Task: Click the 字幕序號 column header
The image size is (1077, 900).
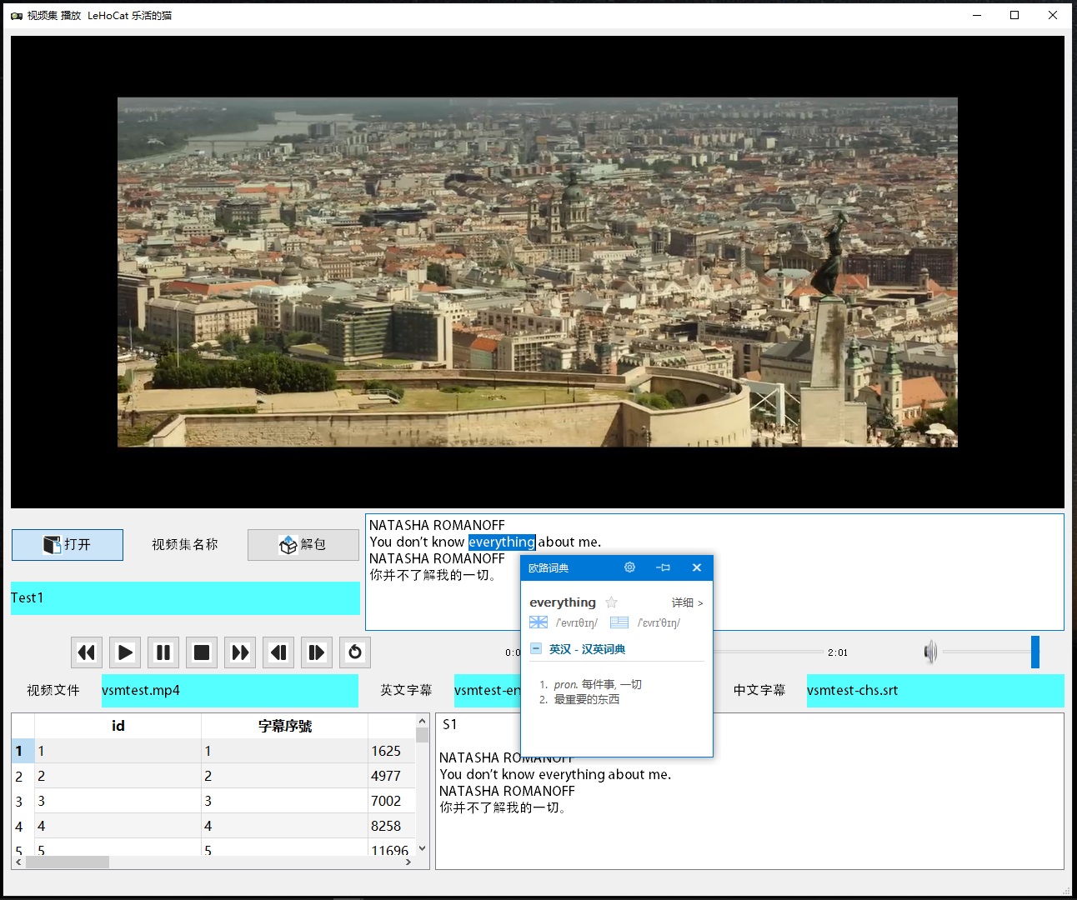Action: (x=284, y=726)
